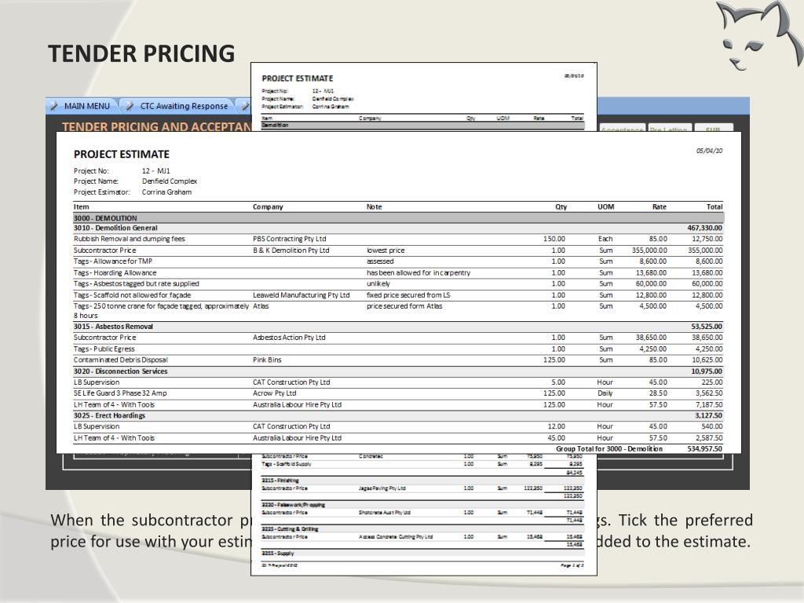Select the 3010 - Demolition General subgroup

tap(115, 228)
